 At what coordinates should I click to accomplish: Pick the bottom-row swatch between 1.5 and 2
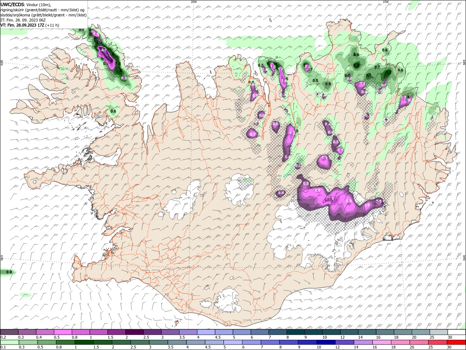[x=102, y=342]
